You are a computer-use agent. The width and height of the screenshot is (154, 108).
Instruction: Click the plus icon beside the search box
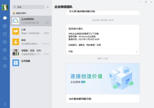point(47,7)
